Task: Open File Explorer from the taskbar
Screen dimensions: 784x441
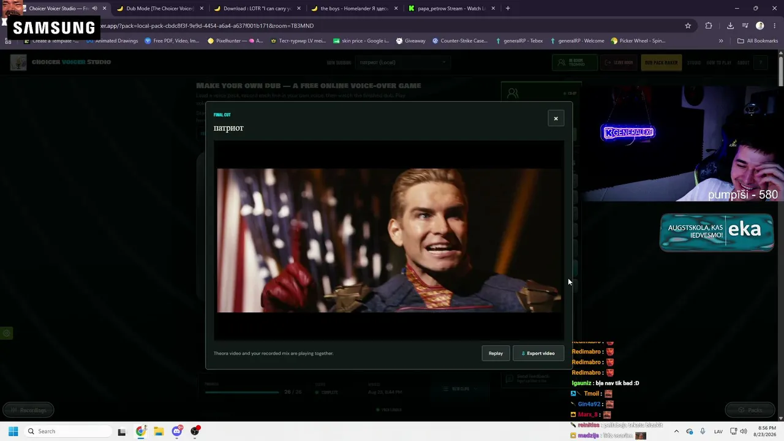Action: tap(159, 431)
